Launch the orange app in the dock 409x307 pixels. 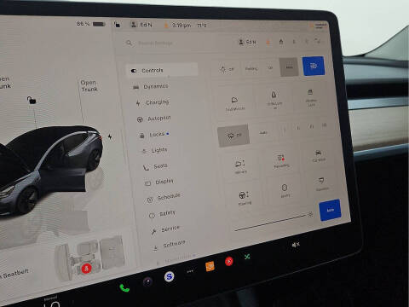coord(210,266)
